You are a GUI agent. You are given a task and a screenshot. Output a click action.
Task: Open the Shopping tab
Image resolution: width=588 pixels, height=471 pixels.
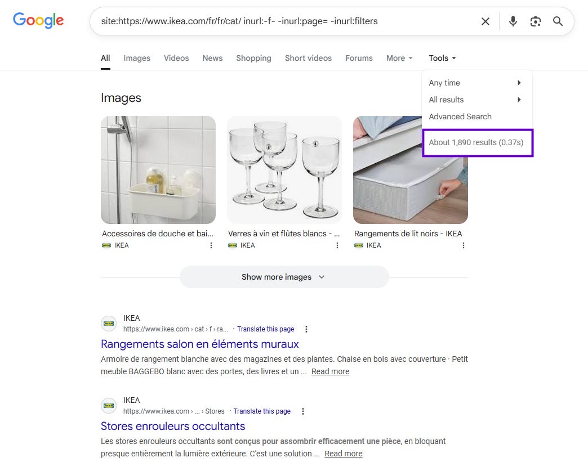point(253,58)
